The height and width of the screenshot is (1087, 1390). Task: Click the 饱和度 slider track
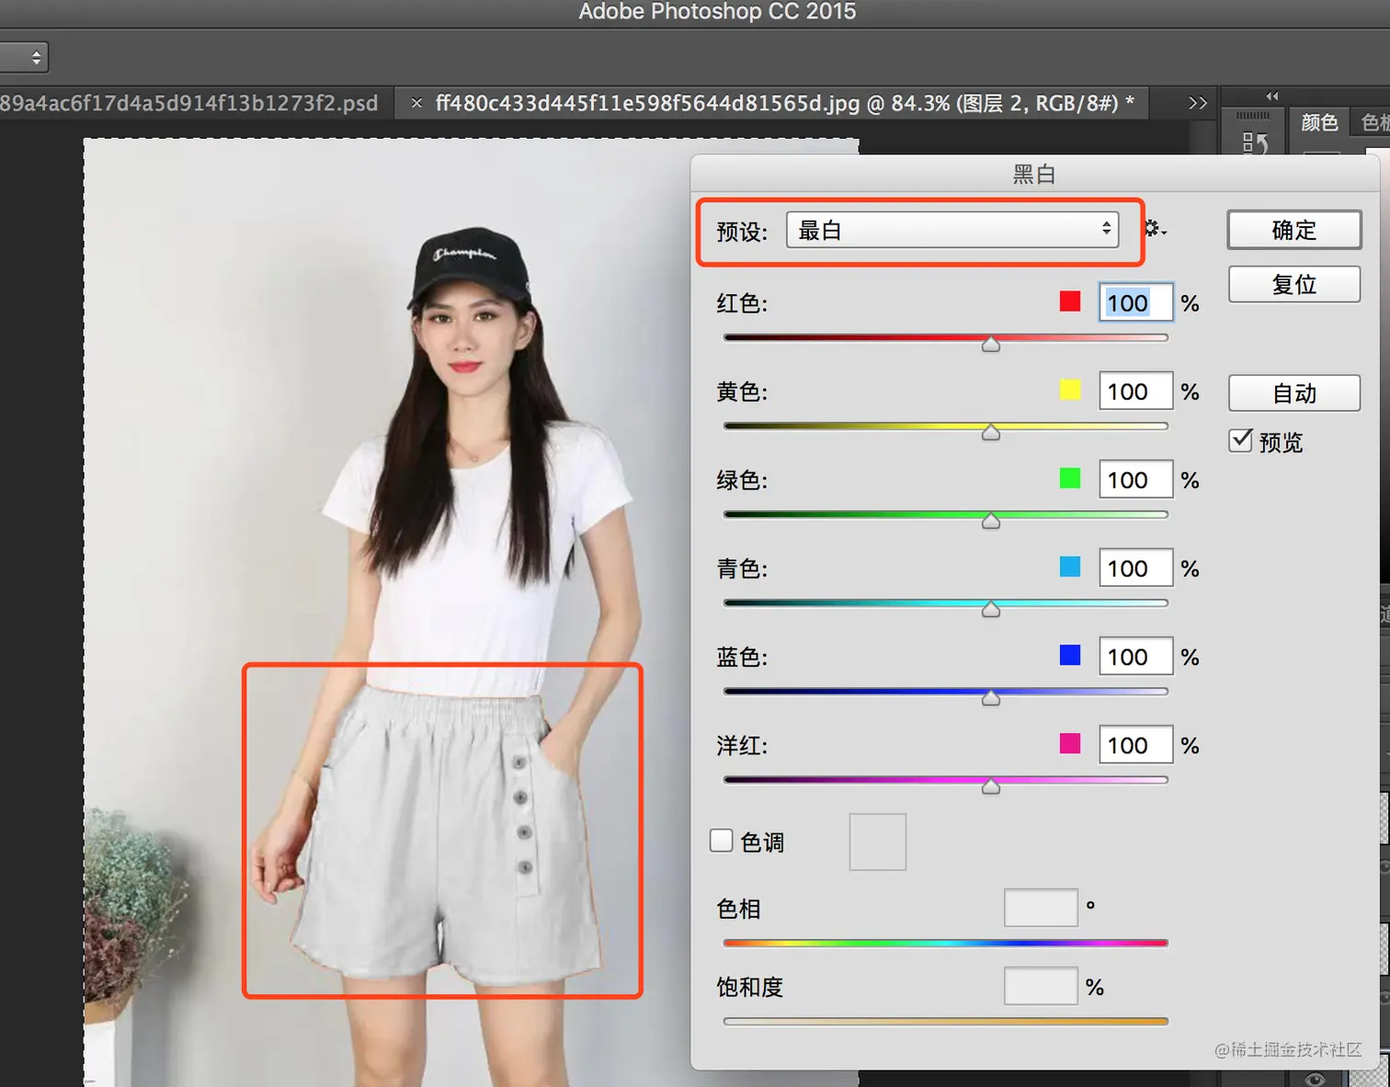[x=946, y=1021]
